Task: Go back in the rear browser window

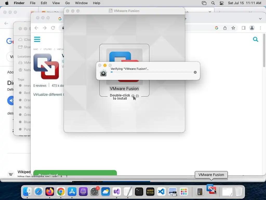Action: point(6,23)
